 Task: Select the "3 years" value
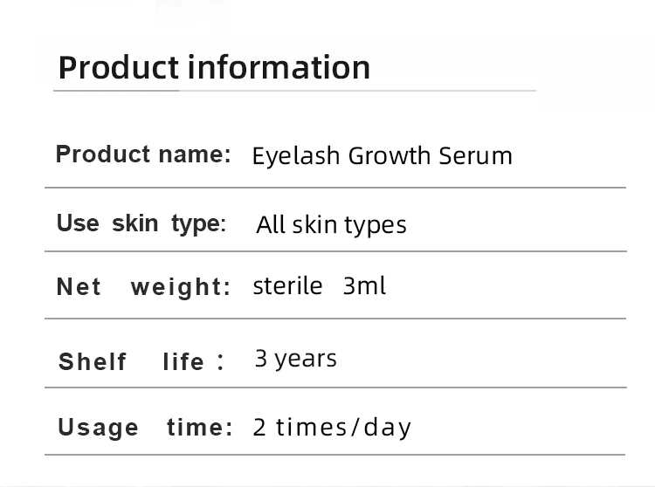(295, 359)
